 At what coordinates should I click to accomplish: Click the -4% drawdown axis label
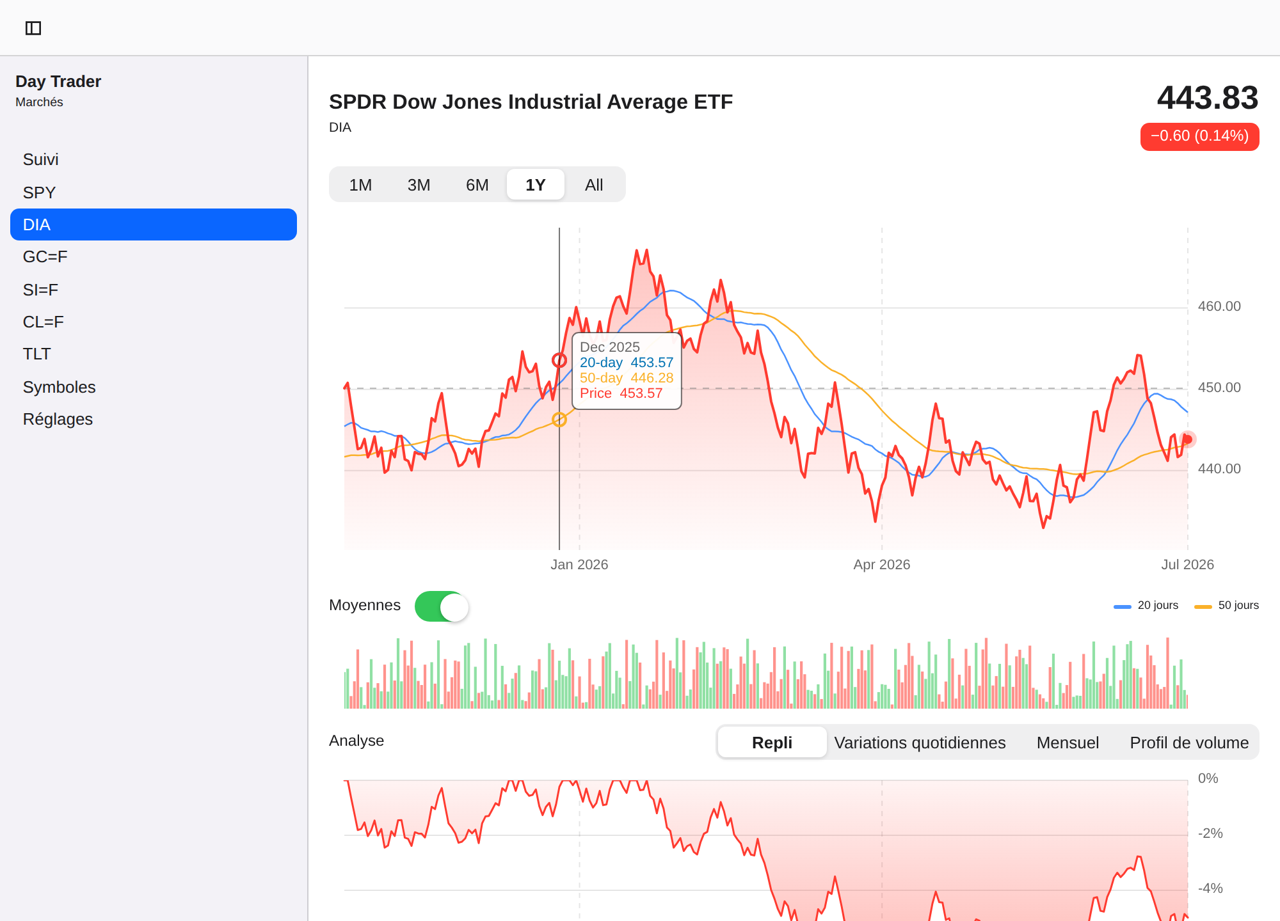coord(1210,888)
